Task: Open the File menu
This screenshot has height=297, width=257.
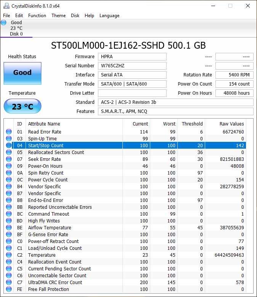Action: click(6, 16)
